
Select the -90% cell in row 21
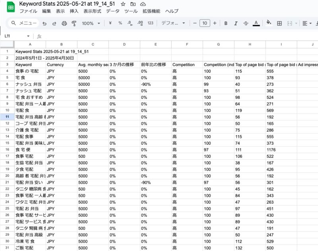[x=155, y=182]
